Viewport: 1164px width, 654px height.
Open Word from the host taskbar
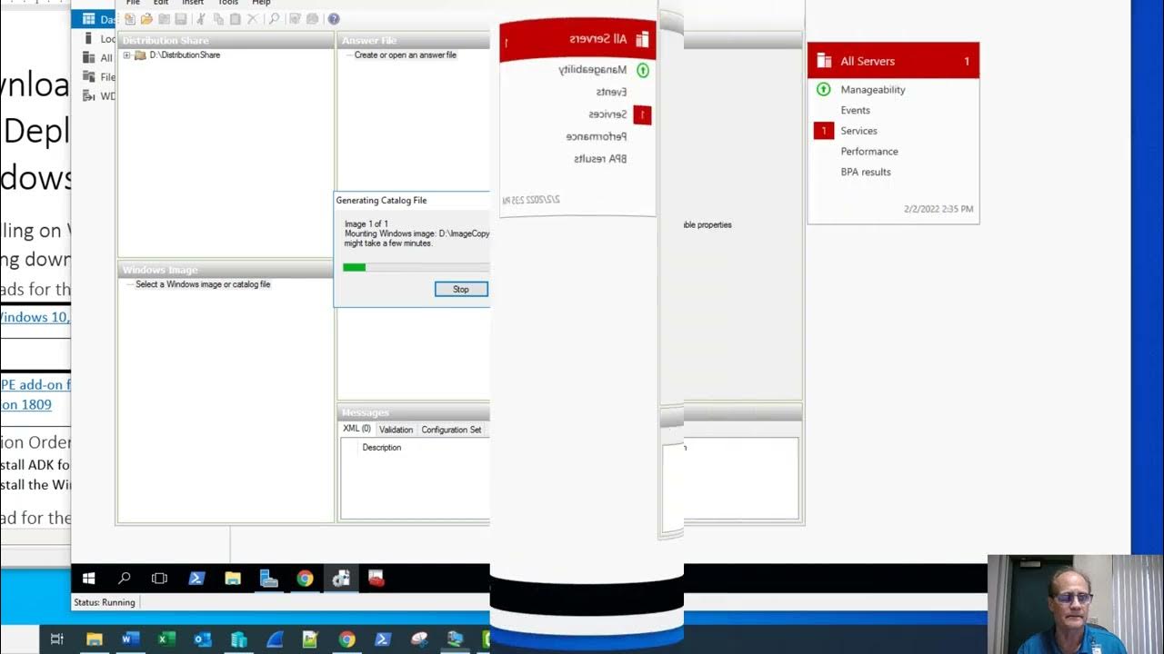[130, 639]
